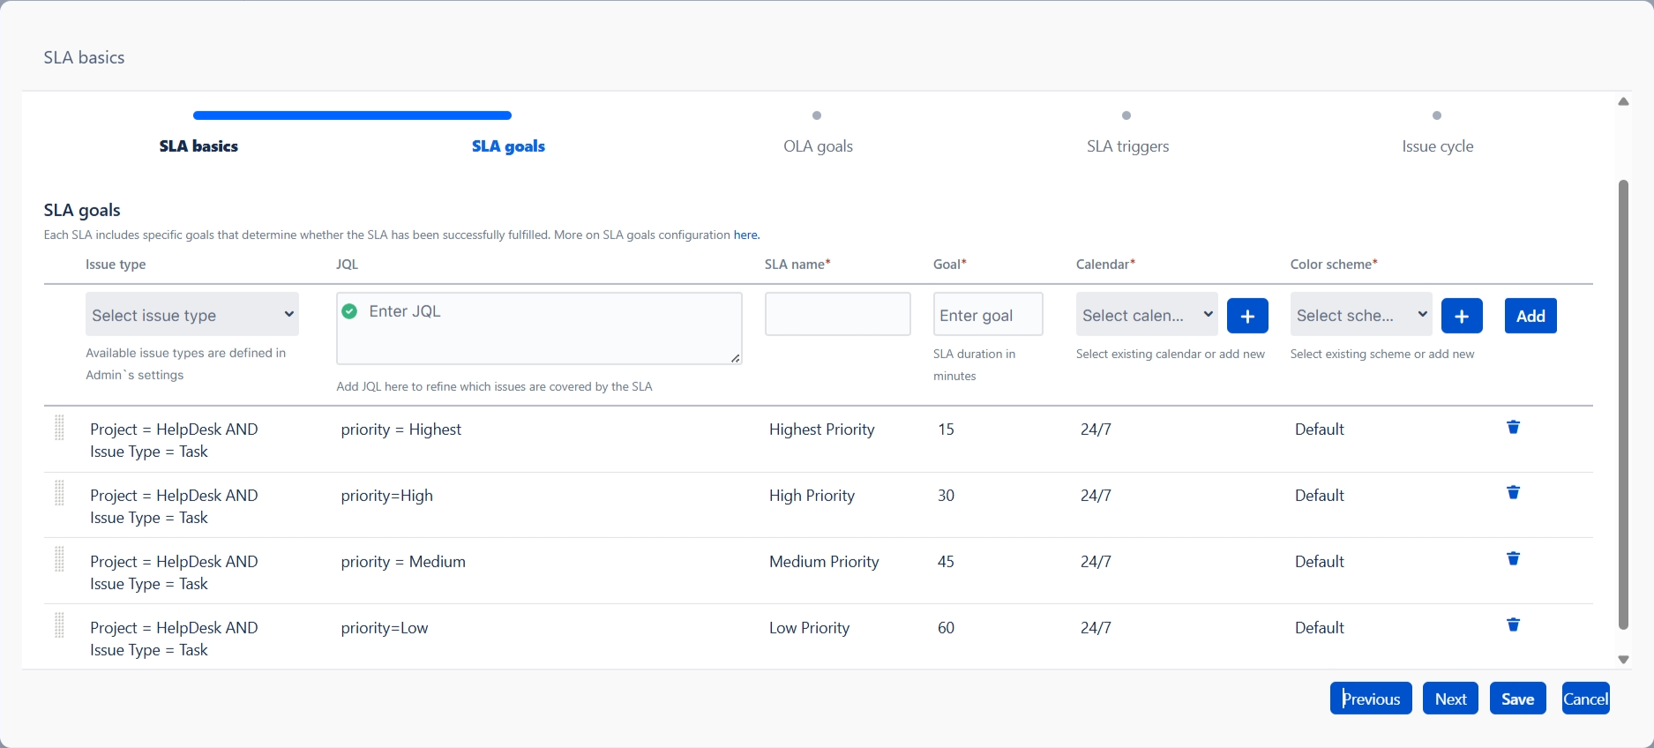The height and width of the screenshot is (748, 1654).
Task: Expand the Select calendar dropdown
Action: coord(1146,315)
